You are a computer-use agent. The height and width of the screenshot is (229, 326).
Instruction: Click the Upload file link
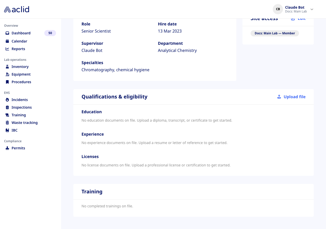(291, 97)
